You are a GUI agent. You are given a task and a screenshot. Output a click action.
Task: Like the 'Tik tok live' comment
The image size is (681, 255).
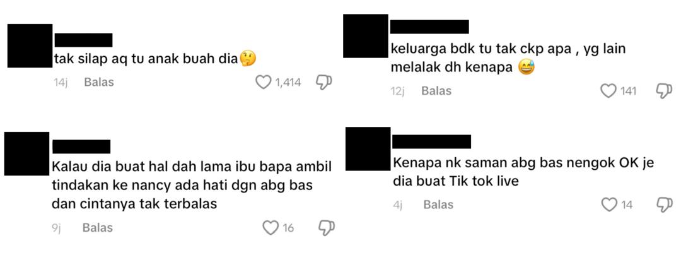(x=609, y=205)
